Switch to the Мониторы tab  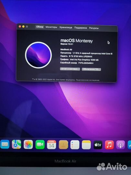[x=51, y=27]
